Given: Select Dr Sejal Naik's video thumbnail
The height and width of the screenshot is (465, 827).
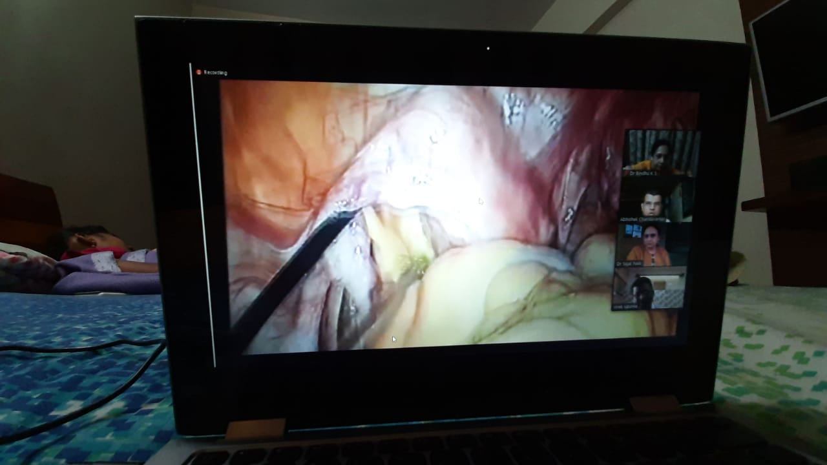Looking at the screenshot, I should coord(649,244).
